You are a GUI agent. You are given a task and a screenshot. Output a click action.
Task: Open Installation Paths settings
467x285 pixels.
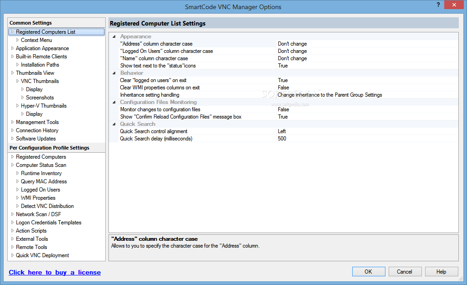click(40, 65)
